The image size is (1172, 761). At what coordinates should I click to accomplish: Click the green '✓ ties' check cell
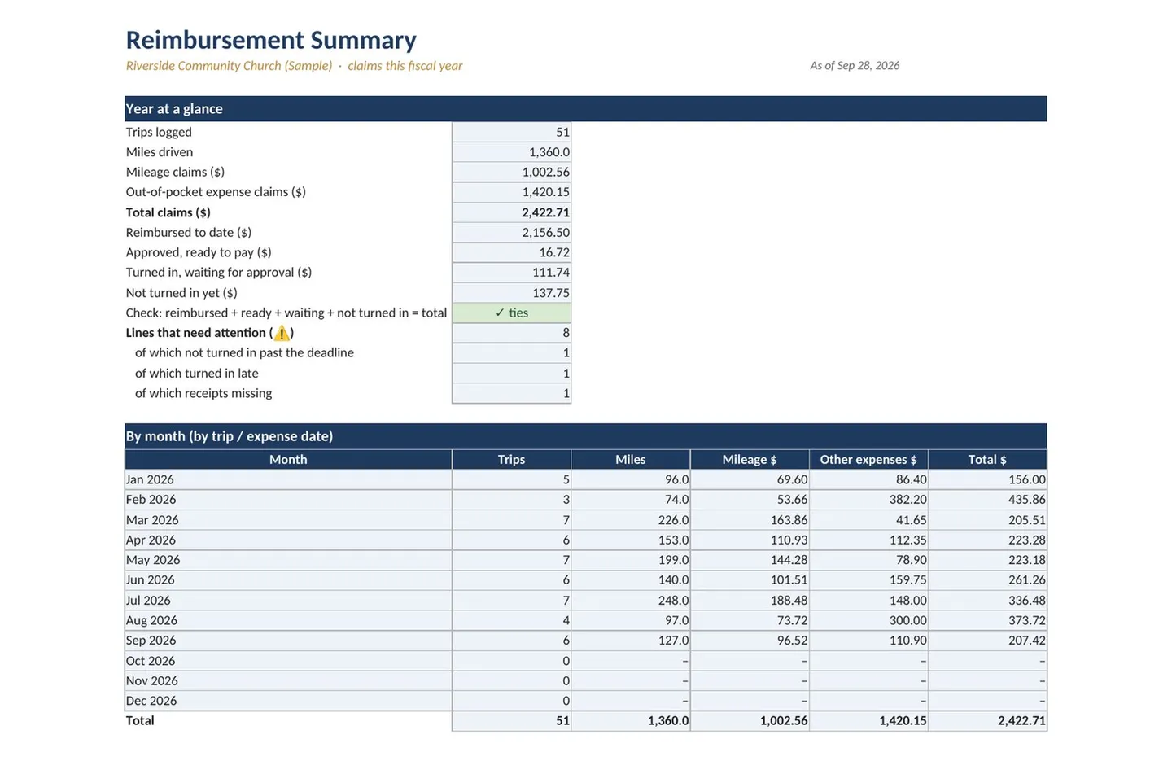pos(511,313)
